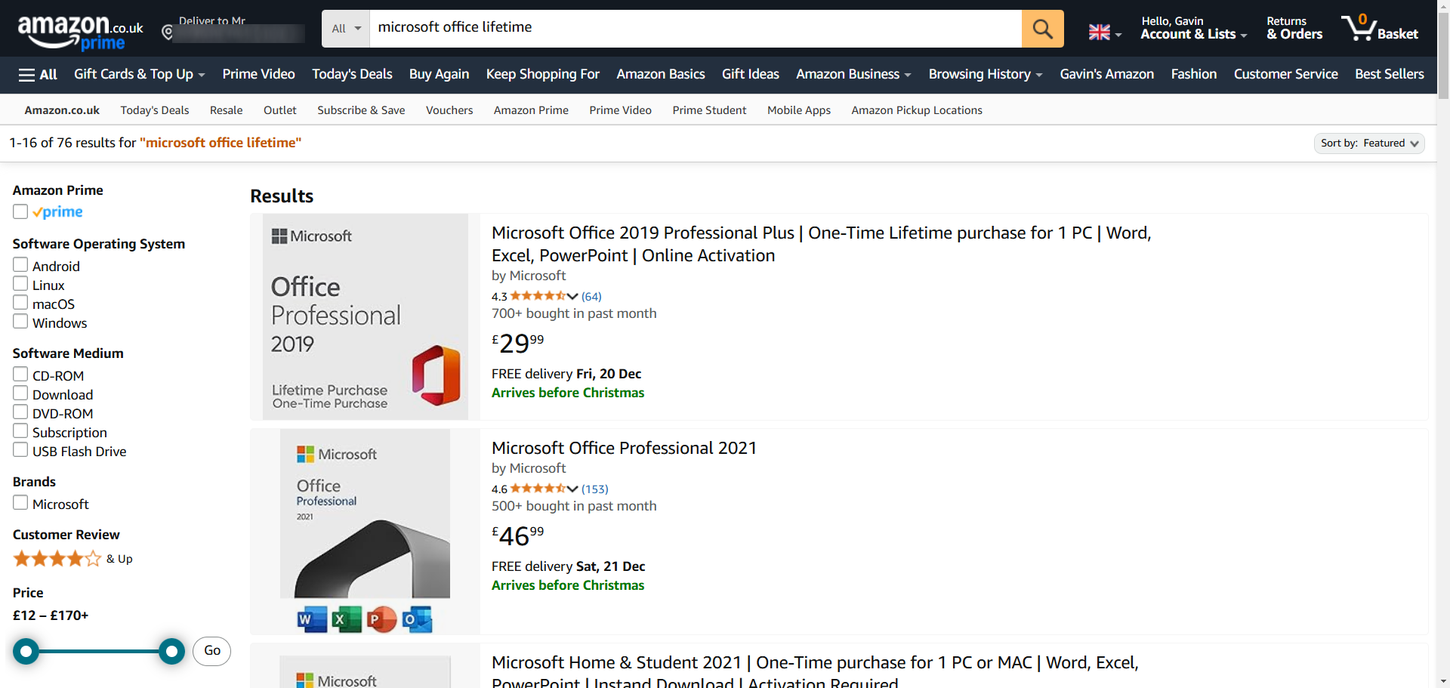Viewport: 1450px width, 688px height.
Task: Open the All search category dropdown
Action: click(x=346, y=29)
